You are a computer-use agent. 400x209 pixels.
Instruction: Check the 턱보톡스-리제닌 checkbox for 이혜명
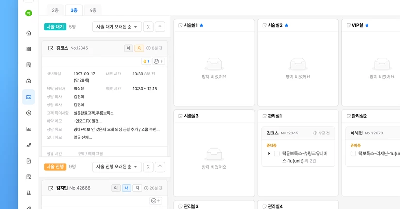click(353, 154)
